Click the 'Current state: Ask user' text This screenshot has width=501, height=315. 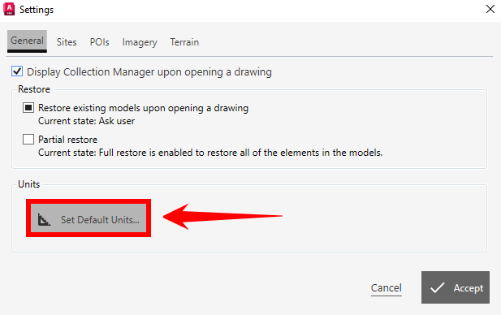[86, 121]
